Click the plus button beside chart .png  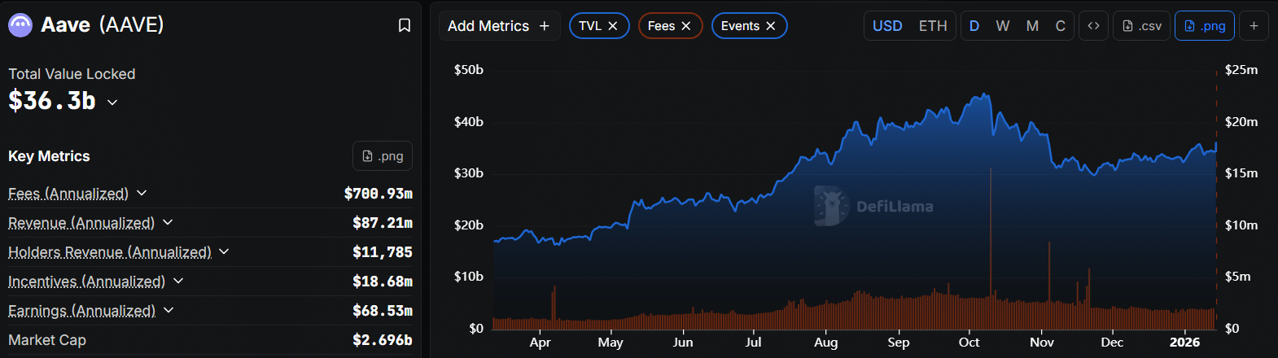1254,26
